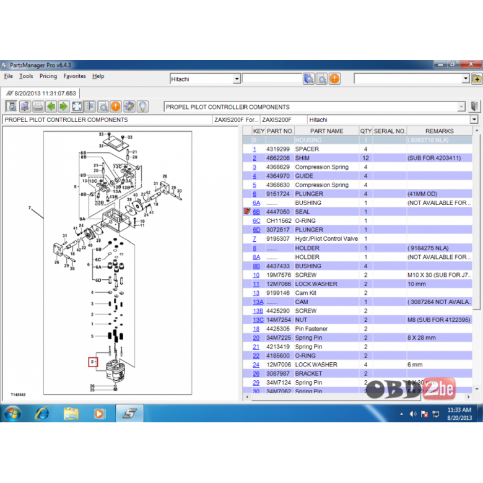Image resolution: width=483 pixels, height=483 pixels.
Task: Click the page magnifier icon beside the blue book
Action: pos(321,79)
